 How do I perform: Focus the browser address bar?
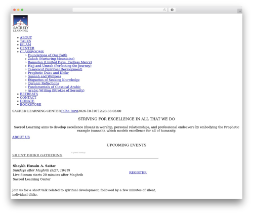pyautogui.click(x=120, y=10)
